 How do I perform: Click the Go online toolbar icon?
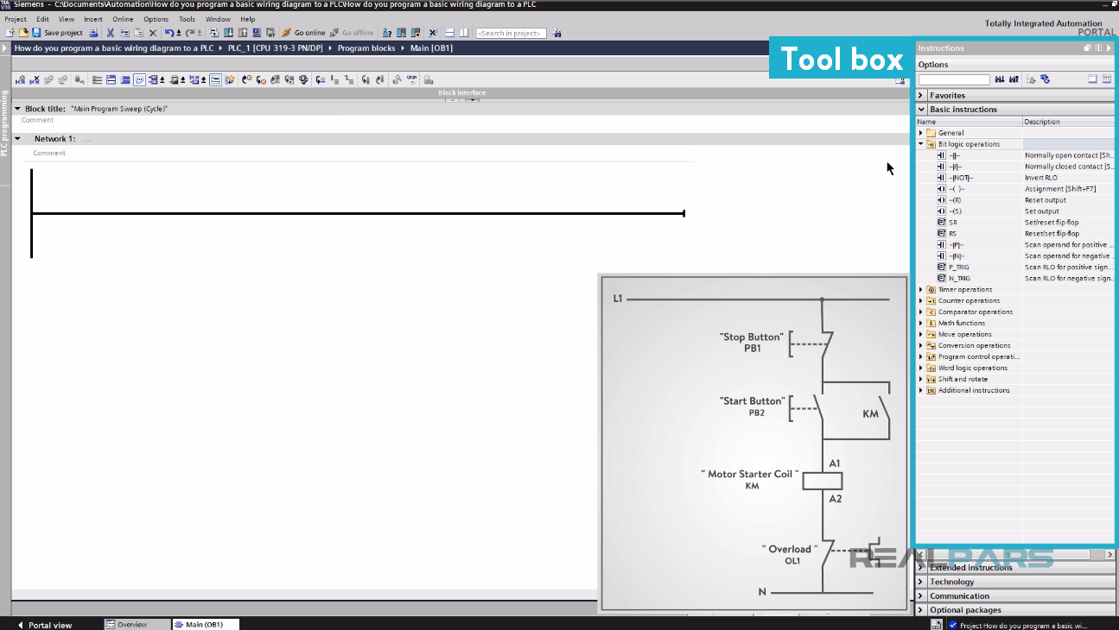pos(305,32)
